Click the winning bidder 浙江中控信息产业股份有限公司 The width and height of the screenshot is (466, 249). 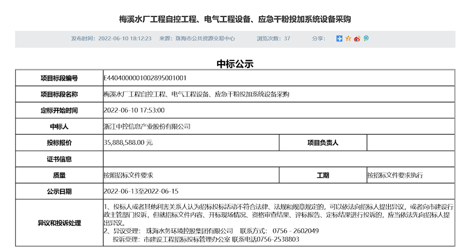click(x=147, y=127)
